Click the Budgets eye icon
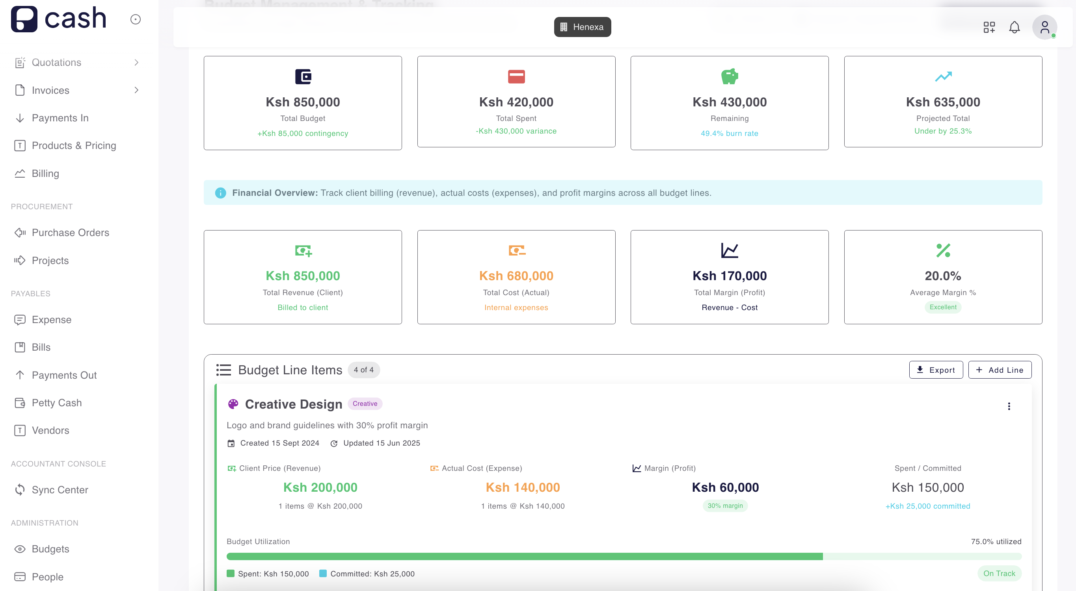Viewport: 1076px width, 591px height. click(x=20, y=549)
